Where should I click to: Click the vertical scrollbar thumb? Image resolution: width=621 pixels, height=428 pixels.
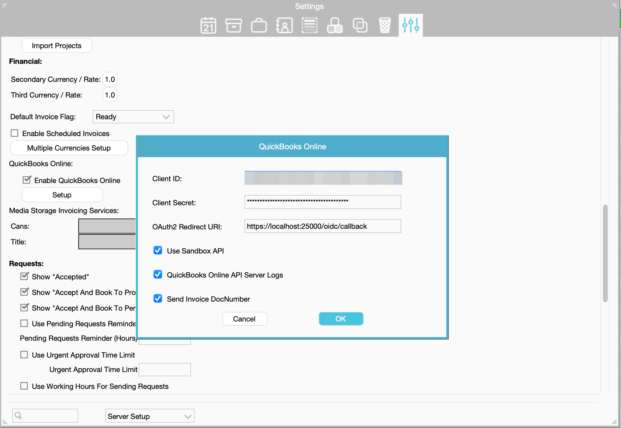[605, 253]
